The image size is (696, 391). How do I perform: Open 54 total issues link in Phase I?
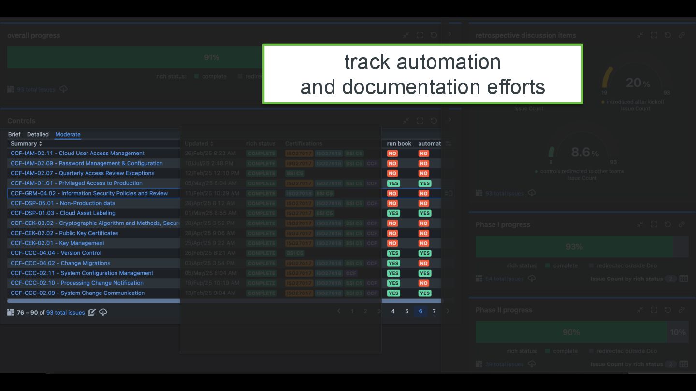tap(504, 279)
